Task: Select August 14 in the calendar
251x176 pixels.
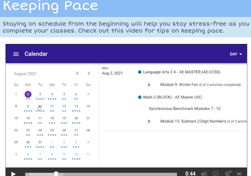Action: (88, 106)
